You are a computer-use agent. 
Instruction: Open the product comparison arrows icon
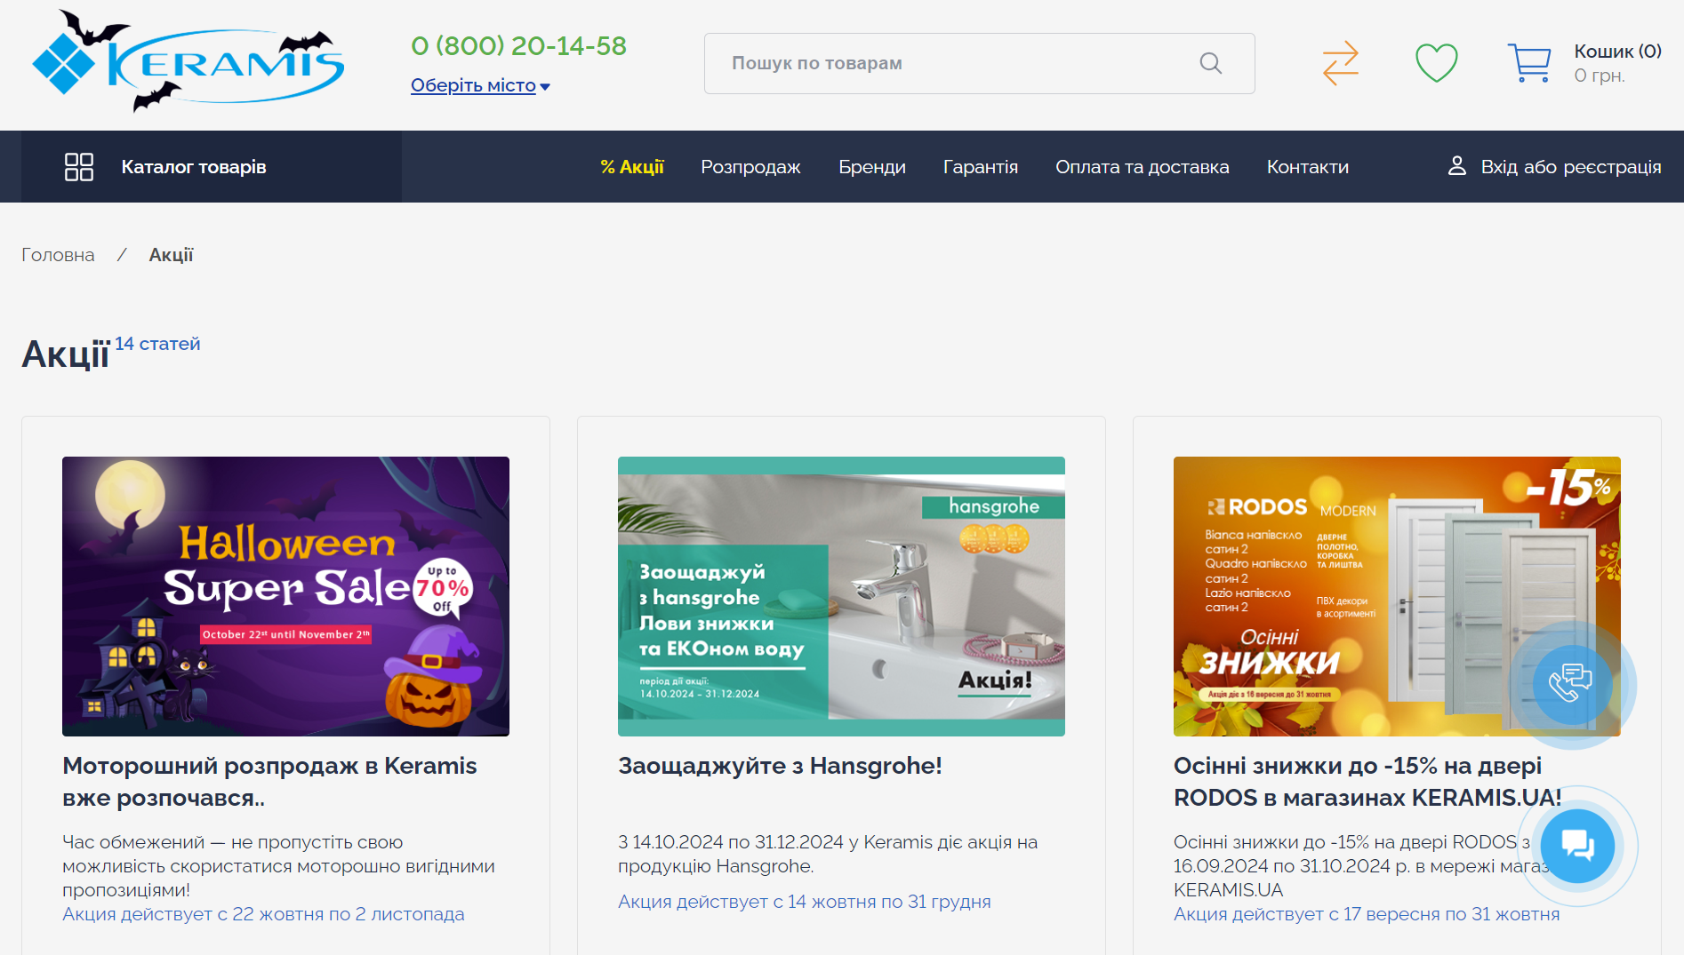(x=1340, y=63)
